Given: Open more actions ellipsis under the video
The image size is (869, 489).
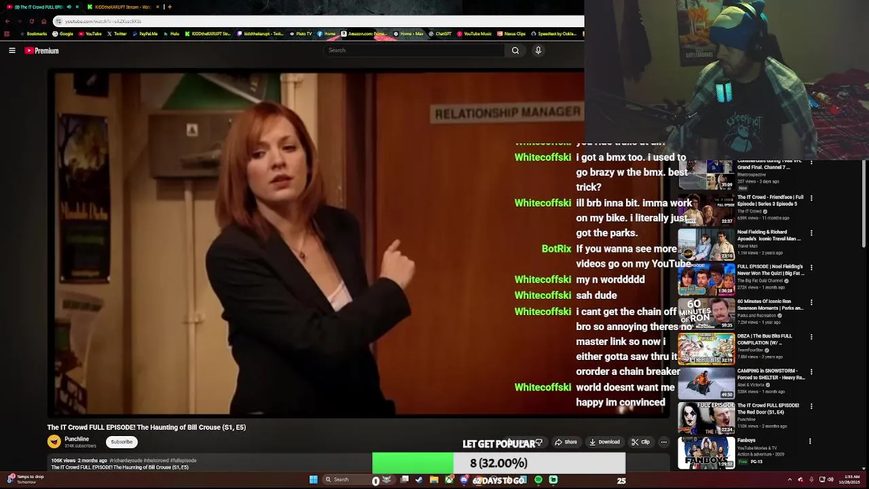Looking at the screenshot, I should [x=664, y=442].
